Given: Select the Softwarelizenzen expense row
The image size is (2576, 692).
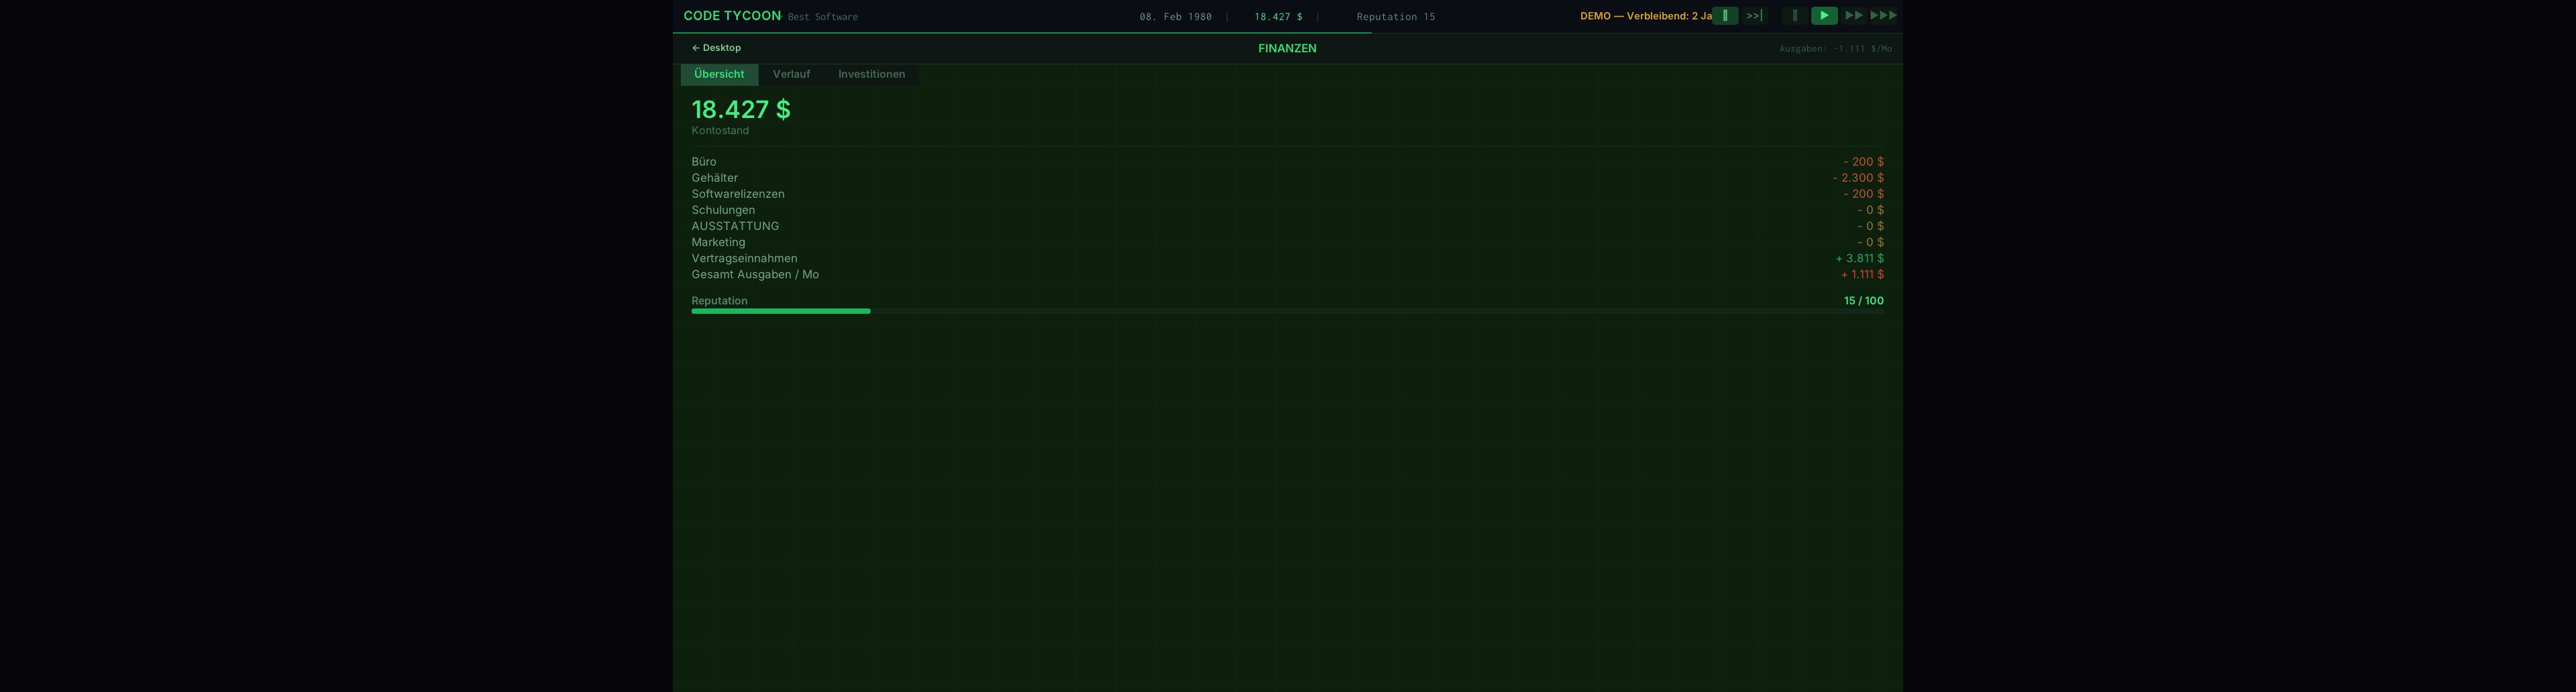Looking at the screenshot, I should point(1287,194).
